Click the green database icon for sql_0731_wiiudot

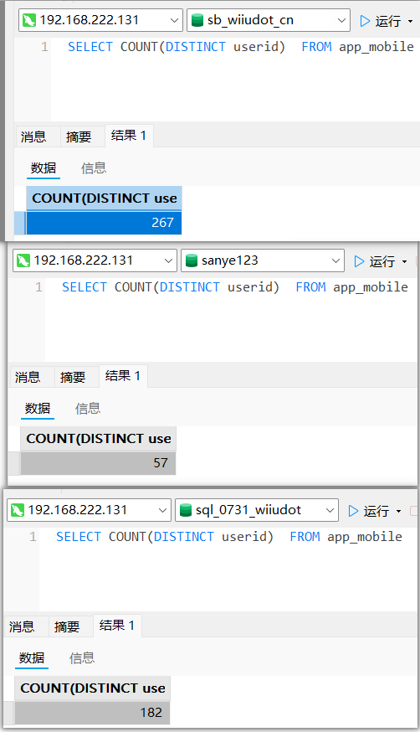point(186,510)
